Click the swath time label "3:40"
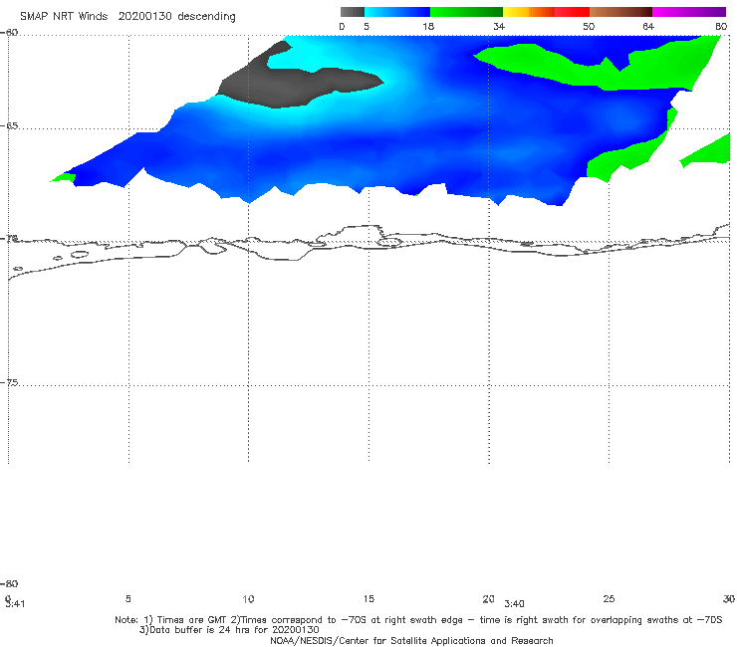The width and height of the screenshot is (737, 647). click(514, 604)
